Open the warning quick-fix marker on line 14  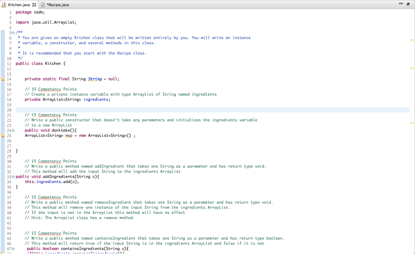pos(3,79)
